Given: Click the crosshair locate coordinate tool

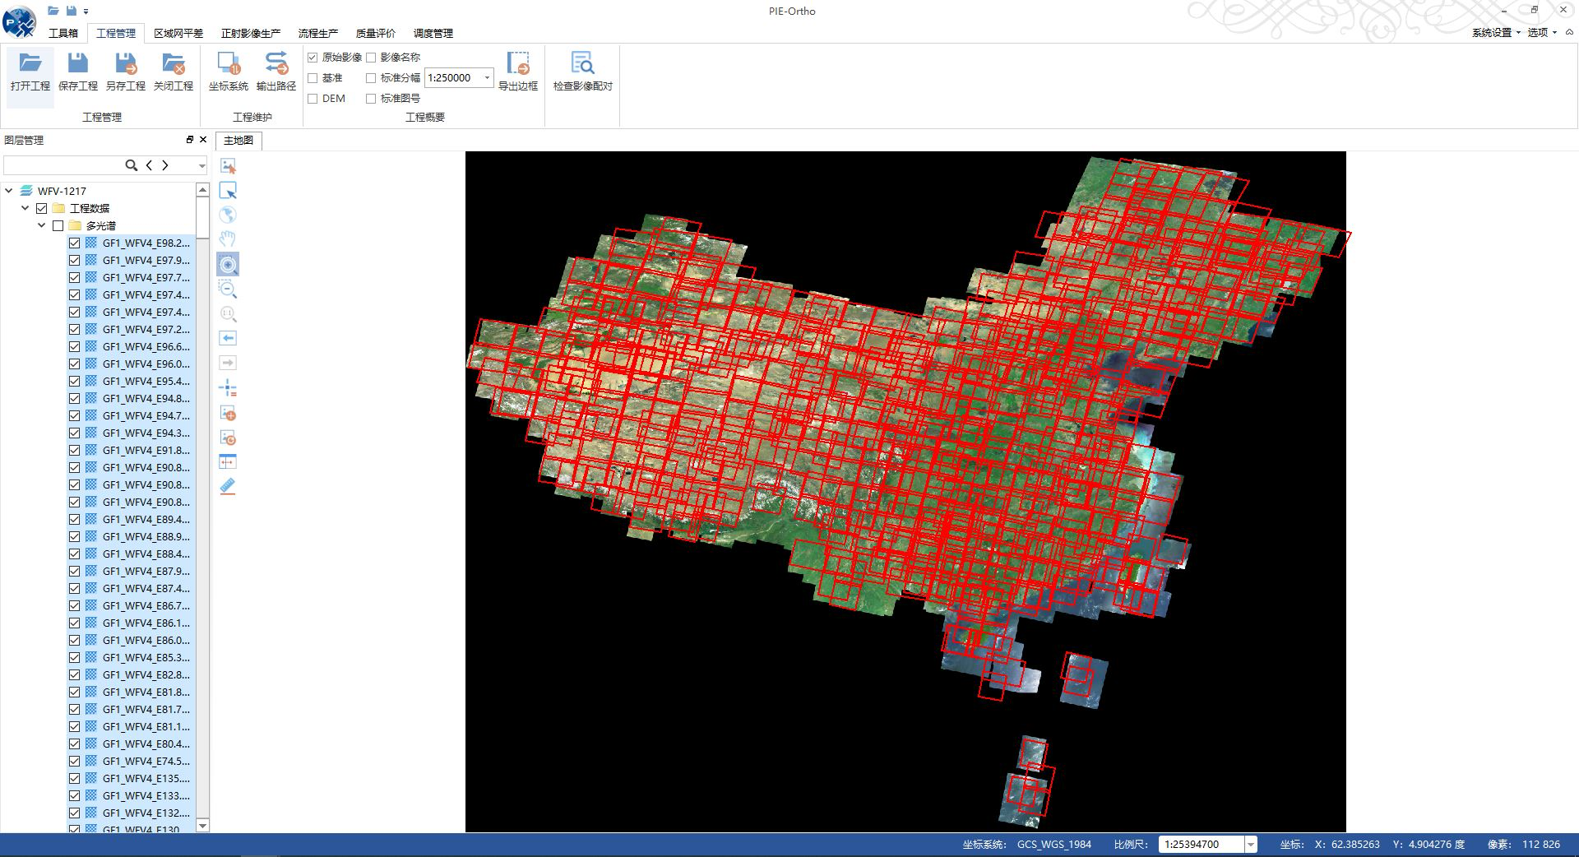Looking at the screenshot, I should tap(229, 387).
